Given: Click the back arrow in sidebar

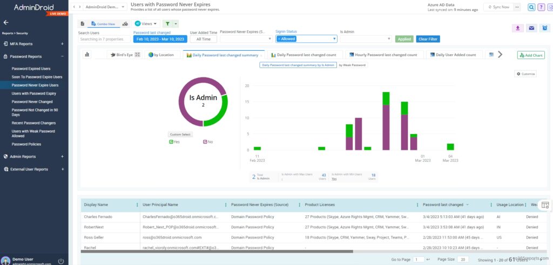Looking at the screenshot, I should 6,23.
